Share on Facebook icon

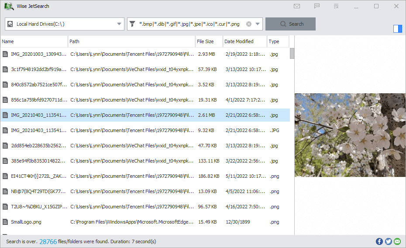click(x=379, y=241)
